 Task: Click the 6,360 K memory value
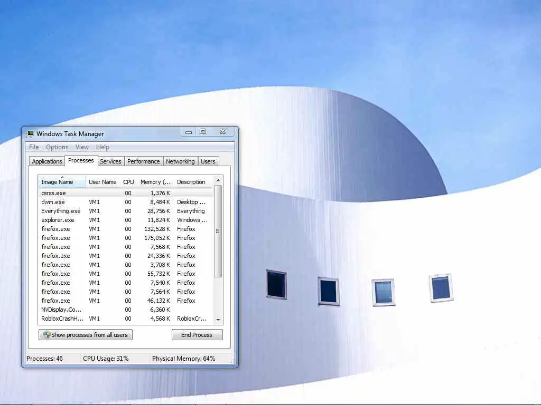[160, 310]
